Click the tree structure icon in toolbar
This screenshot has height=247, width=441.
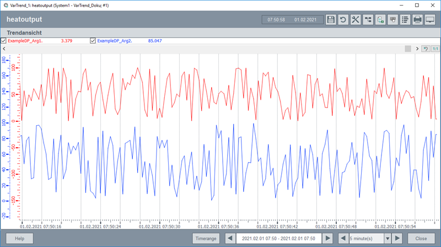click(x=368, y=20)
